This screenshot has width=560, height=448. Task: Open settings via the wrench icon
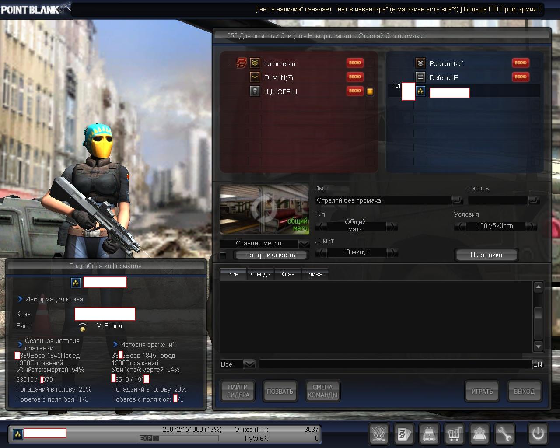pos(504,434)
